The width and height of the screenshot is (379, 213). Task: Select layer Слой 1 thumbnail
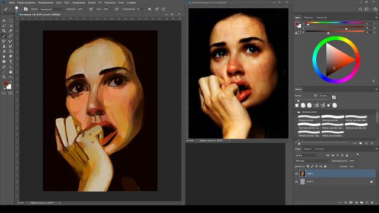tap(303, 173)
